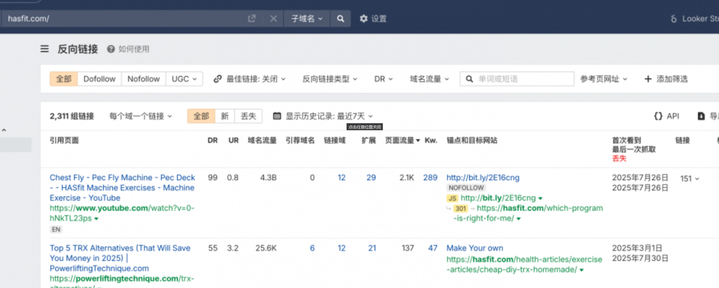
Task: Open URL in new tab icon
Action: coord(252,18)
